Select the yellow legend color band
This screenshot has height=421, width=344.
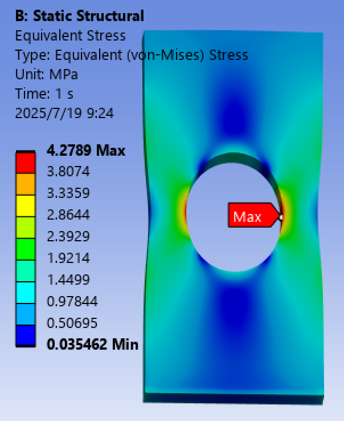[x=26, y=206]
